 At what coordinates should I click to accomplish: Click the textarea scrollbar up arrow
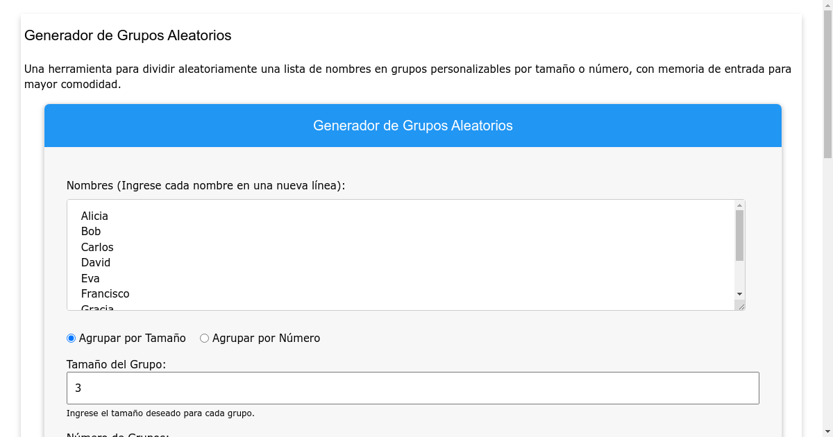pos(738,205)
